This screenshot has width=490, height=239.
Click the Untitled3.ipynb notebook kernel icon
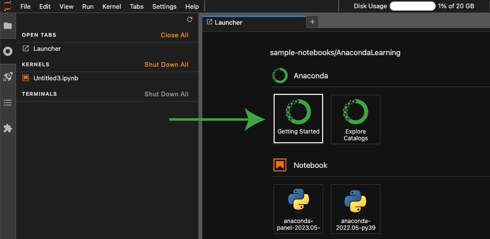click(26, 78)
